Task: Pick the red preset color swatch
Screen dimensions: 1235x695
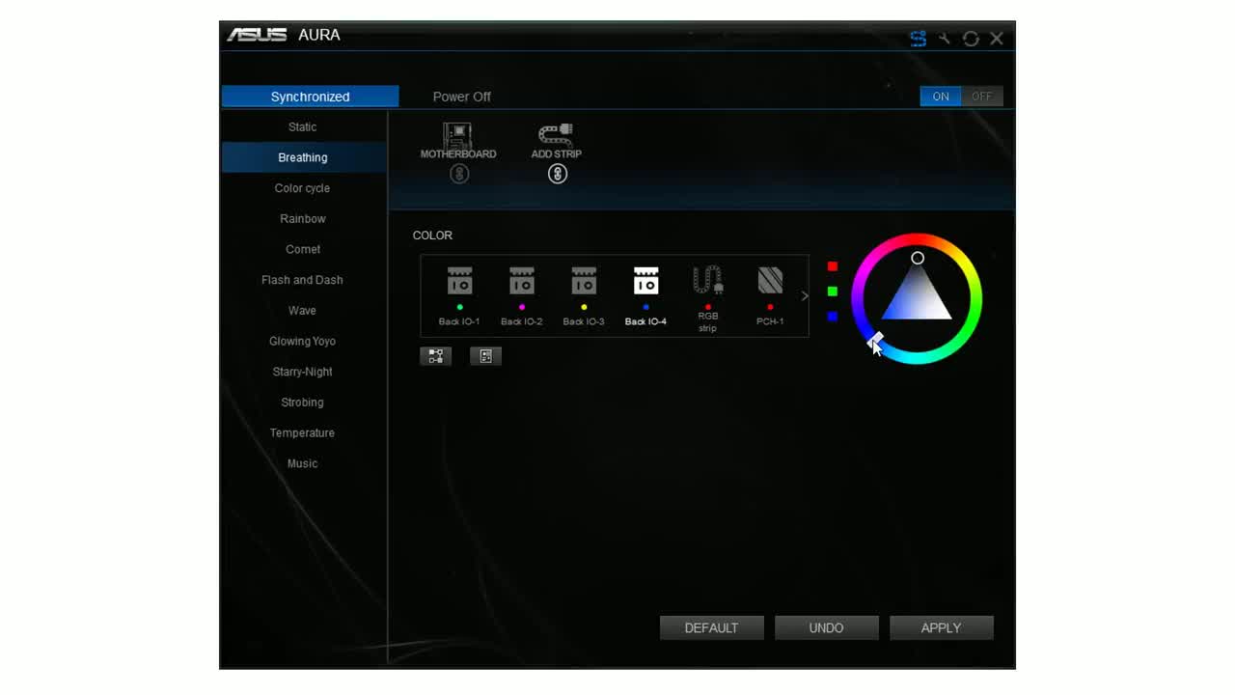Action: pos(833,266)
